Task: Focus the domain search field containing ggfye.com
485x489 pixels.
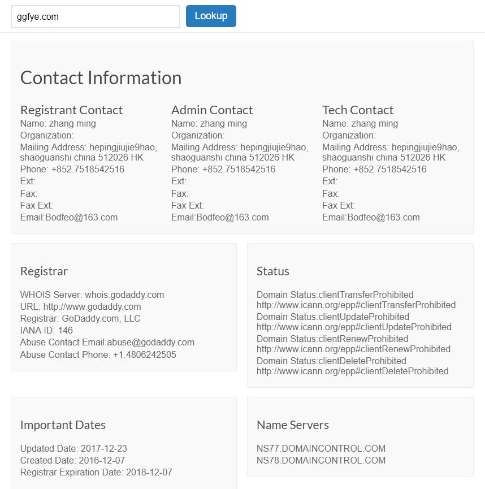Action: point(96,16)
